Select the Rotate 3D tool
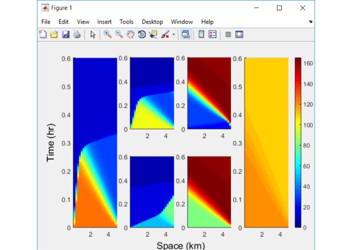Screen dimensions: 352x250 click(142, 34)
